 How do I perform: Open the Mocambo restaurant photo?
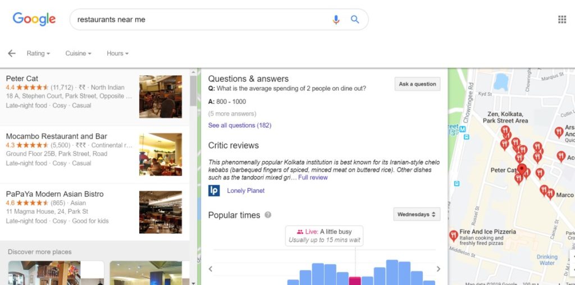(161, 154)
